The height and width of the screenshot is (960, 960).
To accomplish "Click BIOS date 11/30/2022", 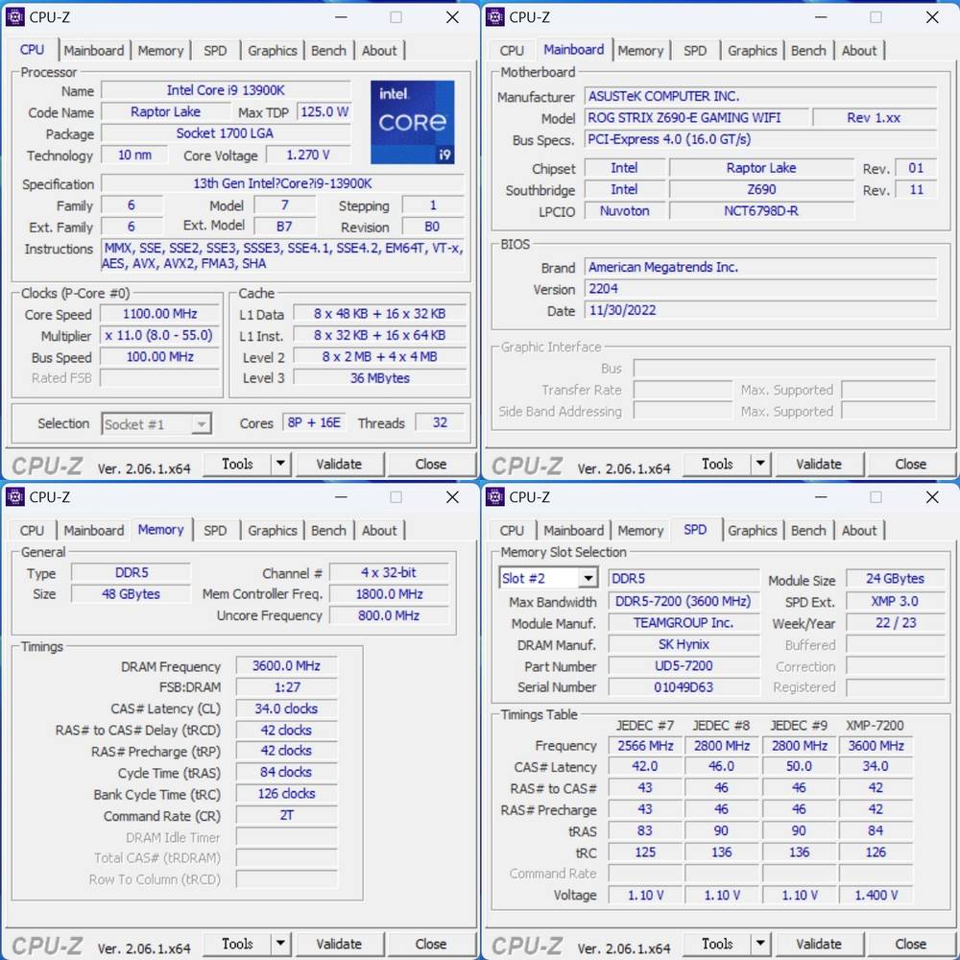I will [x=760, y=310].
